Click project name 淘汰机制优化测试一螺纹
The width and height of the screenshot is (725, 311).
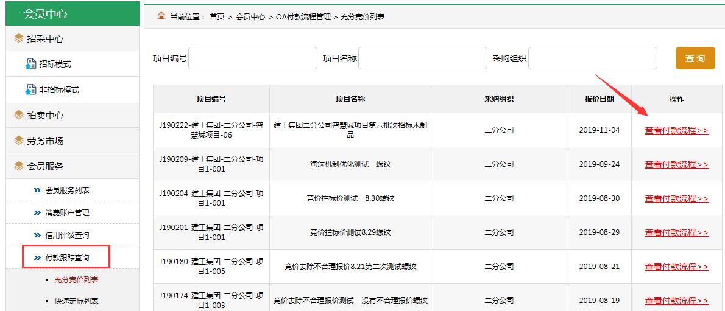[350, 164]
